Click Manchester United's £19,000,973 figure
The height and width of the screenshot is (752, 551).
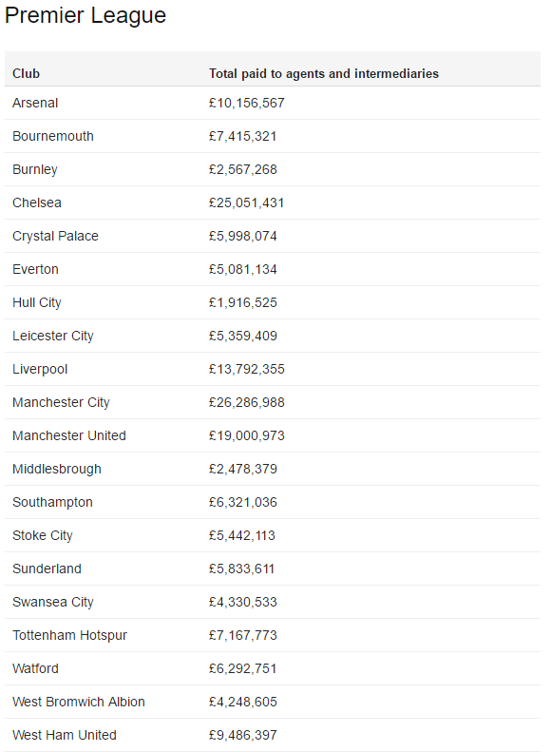pyautogui.click(x=246, y=436)
